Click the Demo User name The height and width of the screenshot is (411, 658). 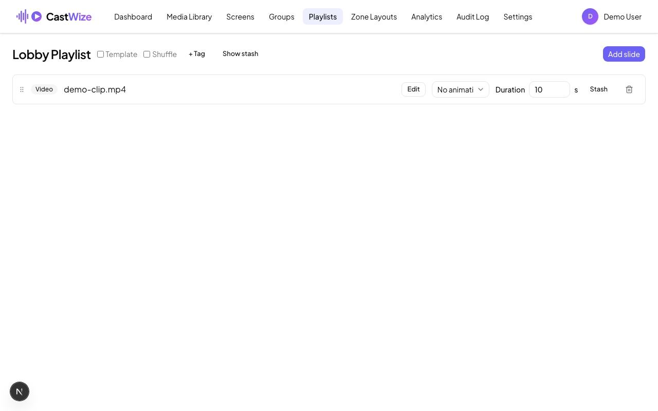pos(623,16)
